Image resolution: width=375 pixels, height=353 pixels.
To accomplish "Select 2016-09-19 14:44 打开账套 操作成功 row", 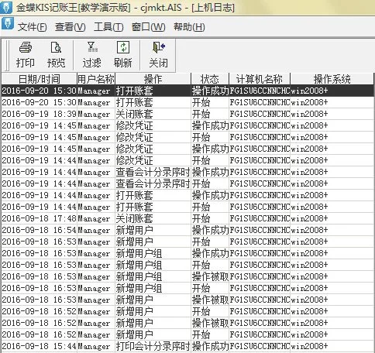I will tap(187, 195).
